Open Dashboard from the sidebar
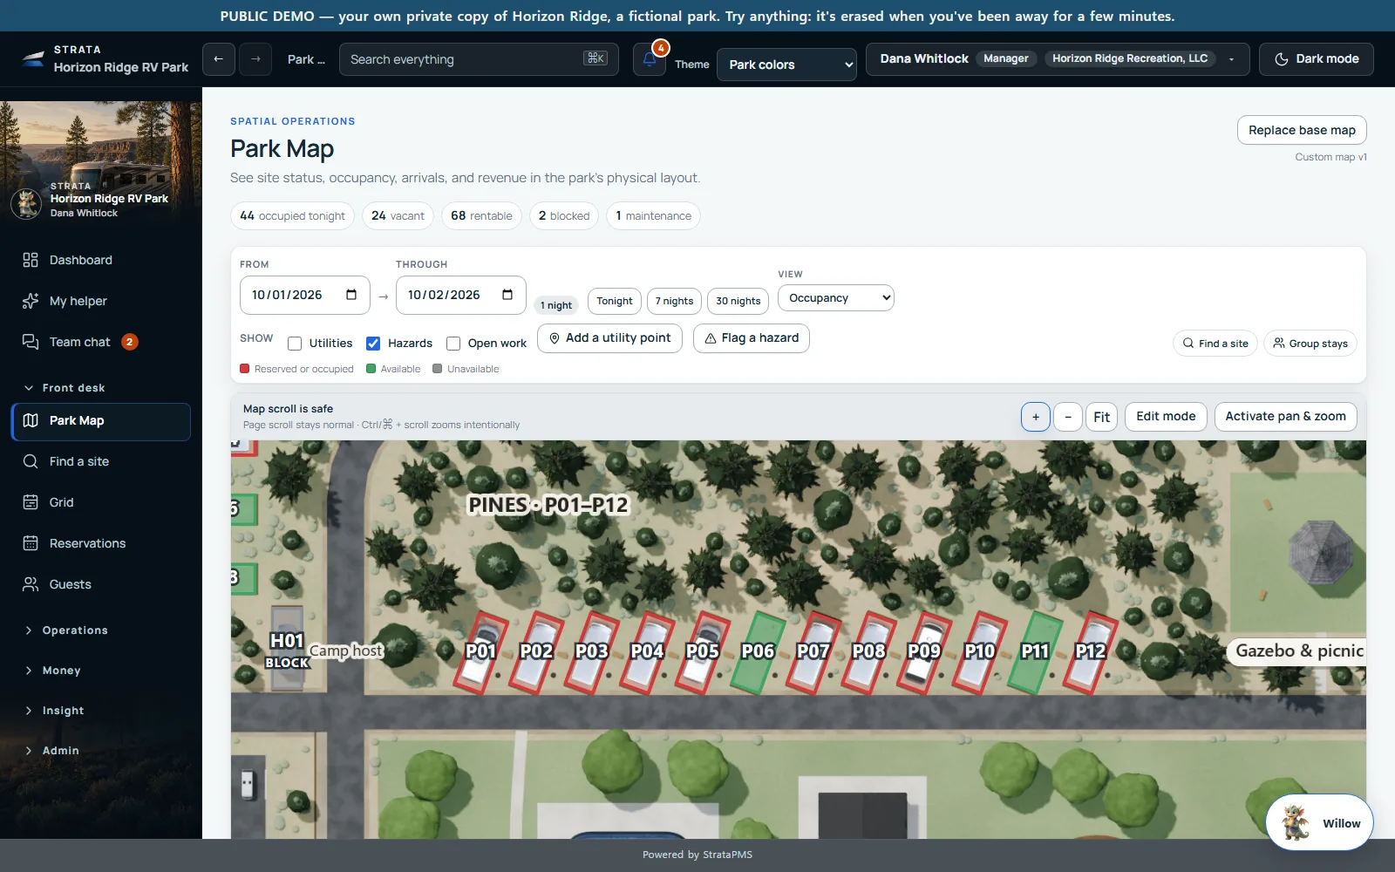 pos(101,260)
